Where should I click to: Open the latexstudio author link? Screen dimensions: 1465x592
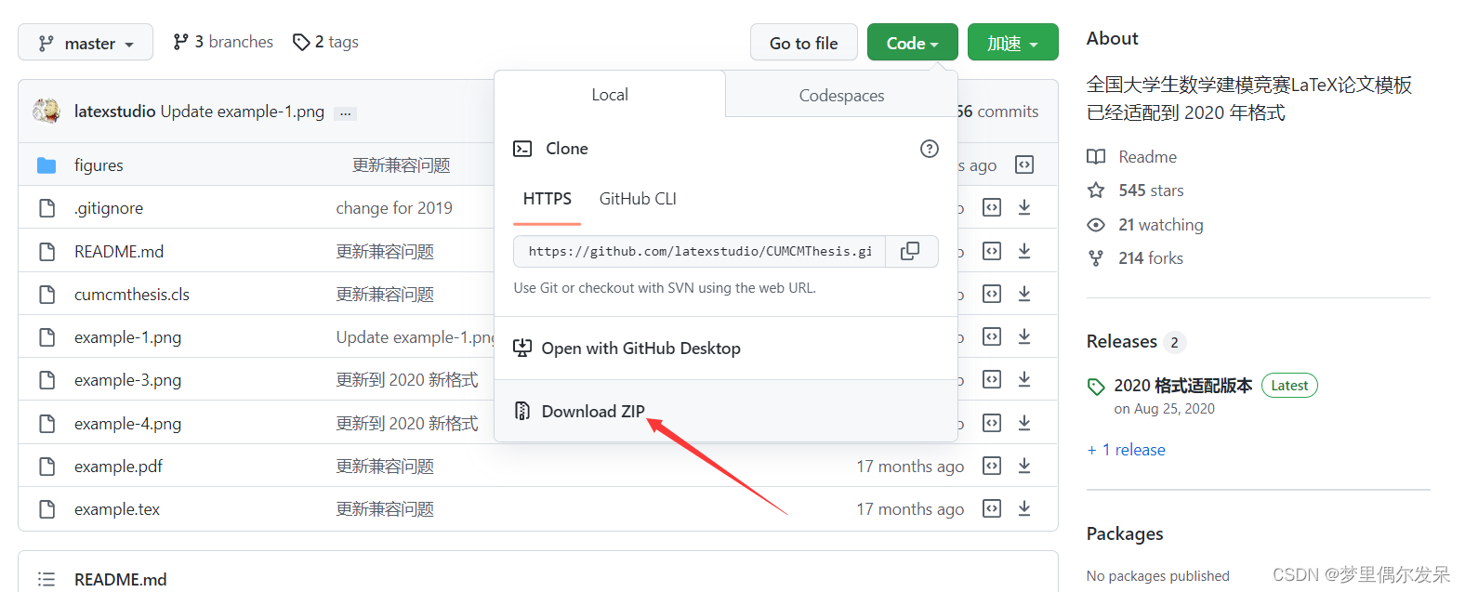pyautogui.click(x=114, y=112)
